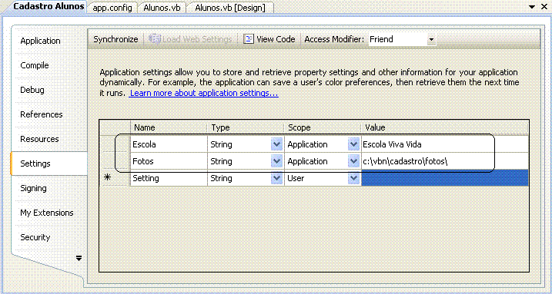
Task: Select the Escola name cell
Action: 169,144
